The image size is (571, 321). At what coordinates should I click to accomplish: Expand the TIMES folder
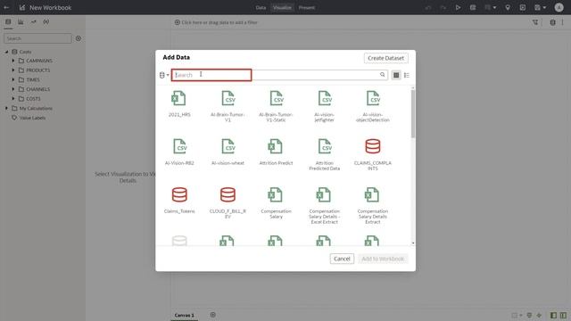pos(13,79)
